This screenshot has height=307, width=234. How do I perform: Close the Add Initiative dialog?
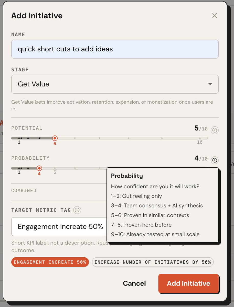(215, 16)
